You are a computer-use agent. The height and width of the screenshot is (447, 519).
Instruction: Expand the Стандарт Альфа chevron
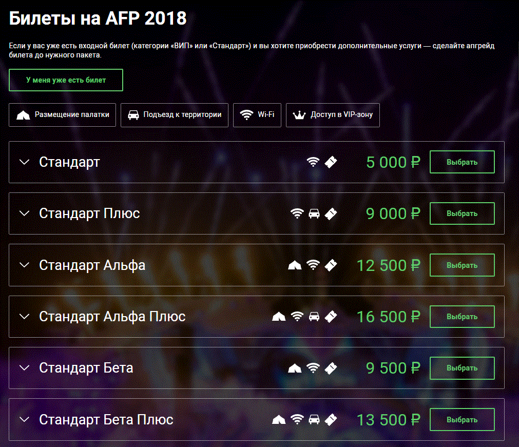coord(25,265)
